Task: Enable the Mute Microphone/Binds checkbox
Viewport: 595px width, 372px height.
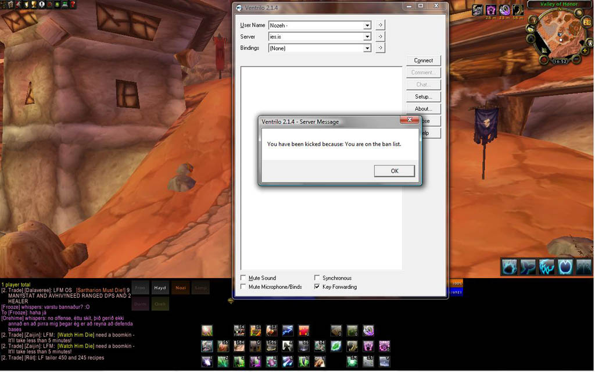Action: 243,287
